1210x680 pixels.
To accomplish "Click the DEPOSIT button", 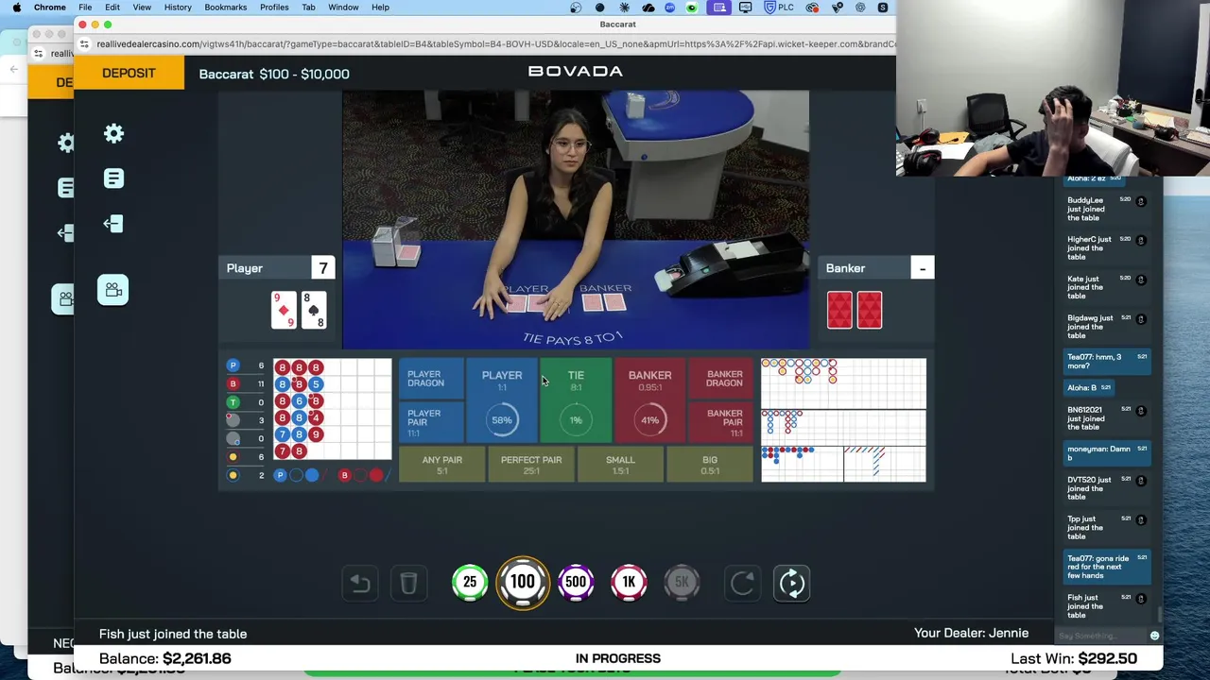I will pyautogui.click(x=129, y=73).
